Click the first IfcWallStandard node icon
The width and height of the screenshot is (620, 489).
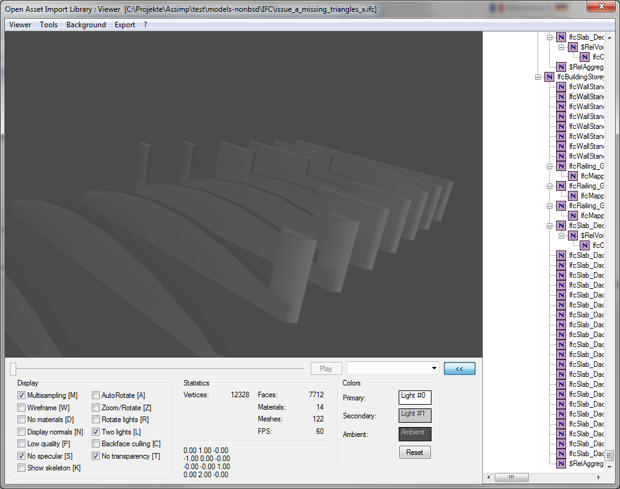click(561, 87)
